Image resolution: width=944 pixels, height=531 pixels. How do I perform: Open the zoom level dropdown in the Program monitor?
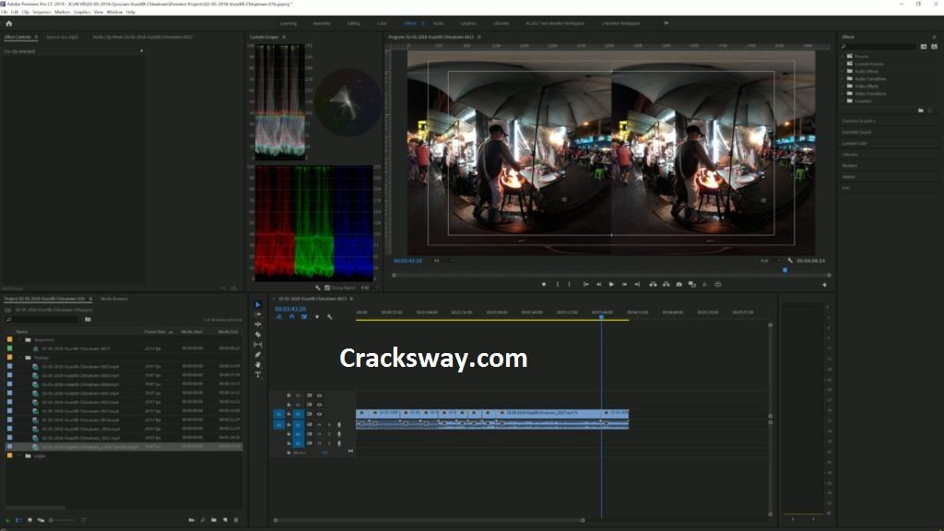tap(443, 261)
